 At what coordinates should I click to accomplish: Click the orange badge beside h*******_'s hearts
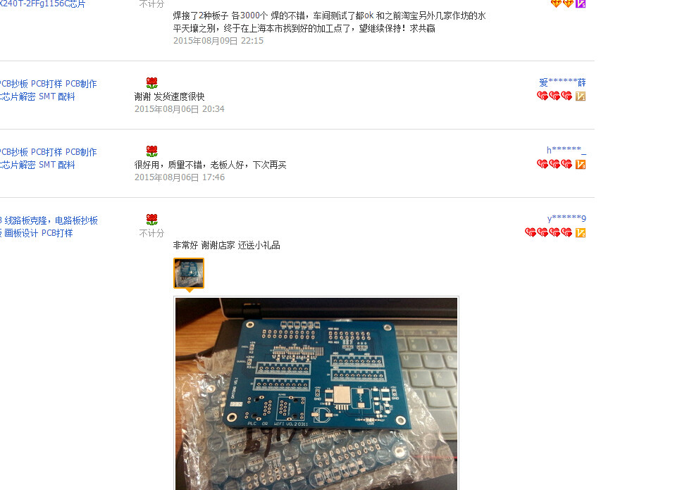pos(581,165)
